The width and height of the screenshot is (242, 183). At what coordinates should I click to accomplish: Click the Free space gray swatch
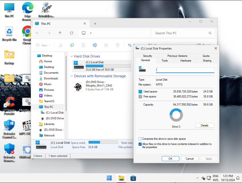click(140, 97)
